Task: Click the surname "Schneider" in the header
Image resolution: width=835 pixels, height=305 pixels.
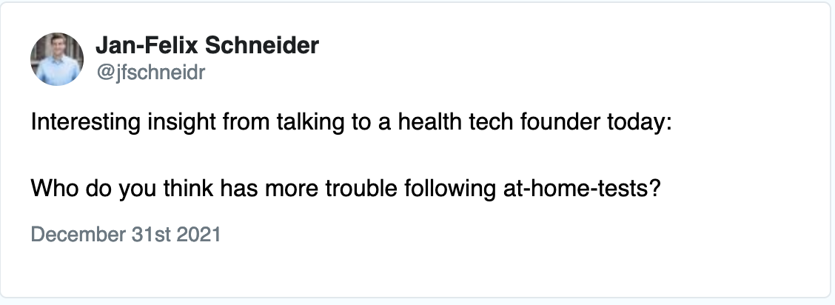Action: point(262,45)
